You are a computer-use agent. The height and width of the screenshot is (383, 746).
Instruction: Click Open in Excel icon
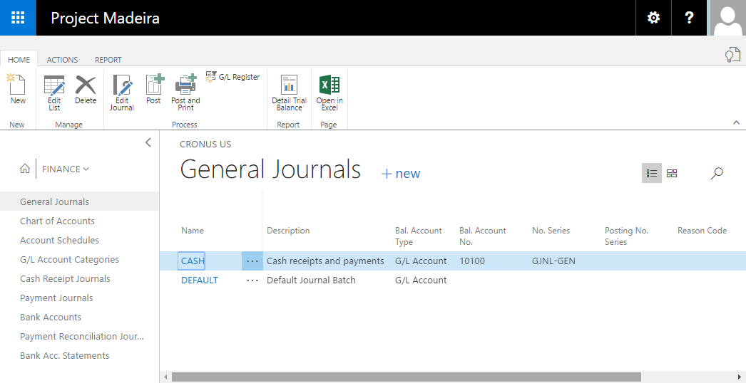(x=329, y=92)
